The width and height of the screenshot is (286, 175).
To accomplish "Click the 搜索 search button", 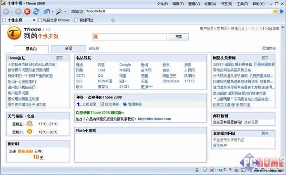I will click(179, 37).
